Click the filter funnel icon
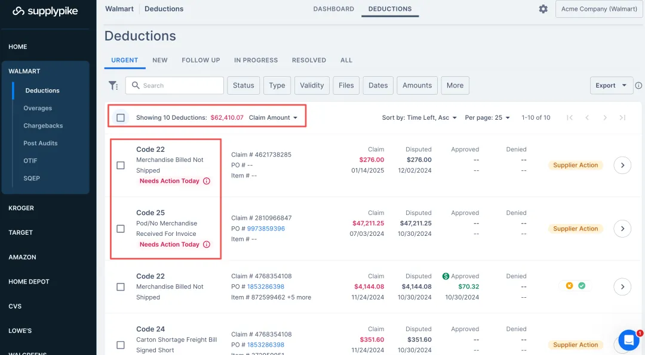This screenshot has height=355, width=645. coord(113,86)
